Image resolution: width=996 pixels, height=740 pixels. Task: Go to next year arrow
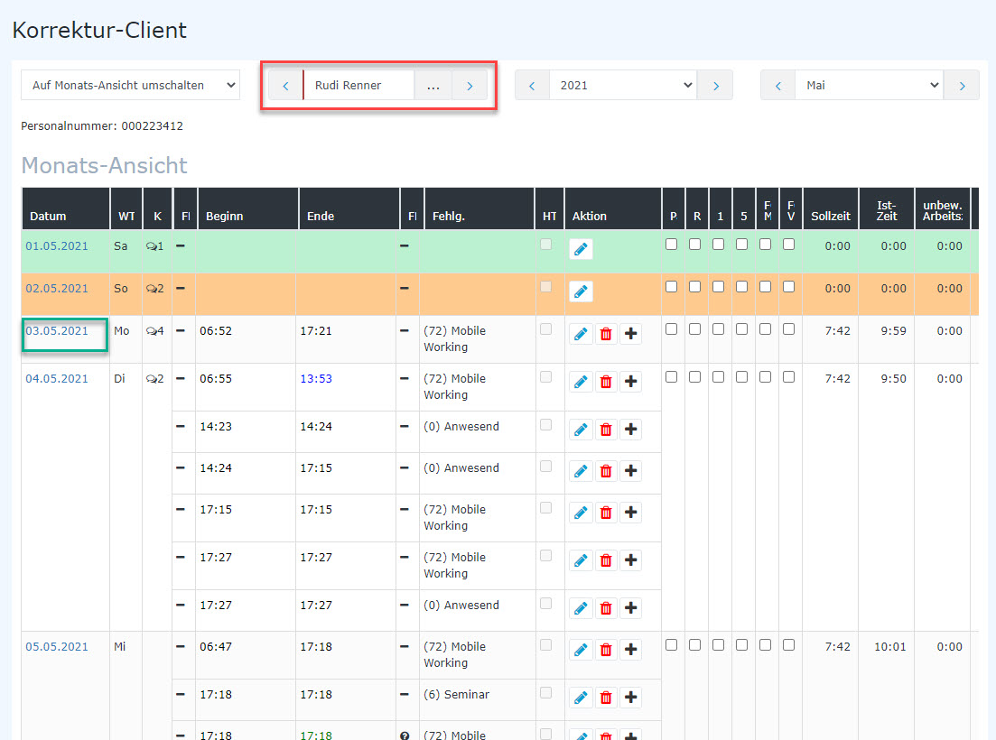click(715, 86)
